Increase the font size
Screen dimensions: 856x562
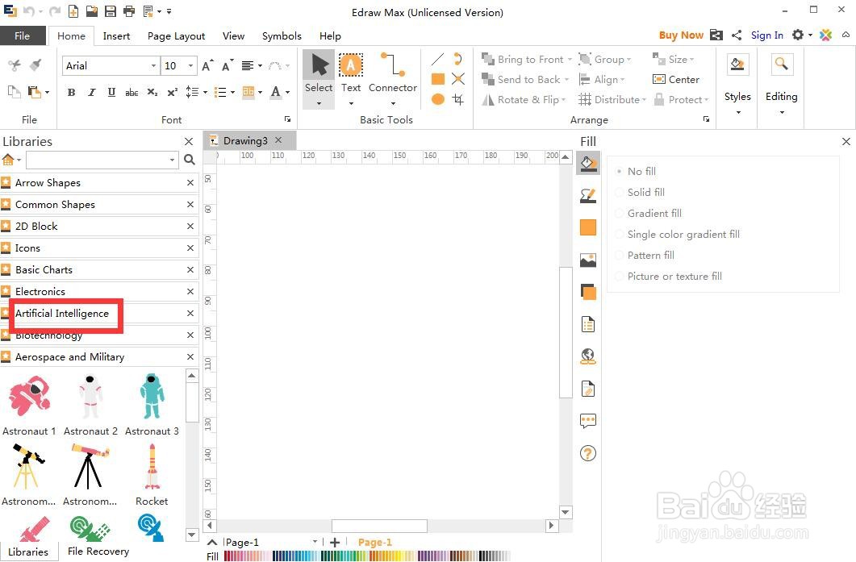[x=207, y=65]
